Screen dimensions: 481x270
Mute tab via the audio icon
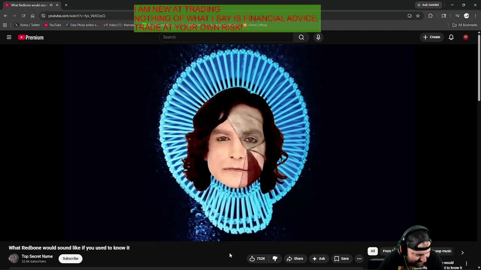[x=51, y=5]
